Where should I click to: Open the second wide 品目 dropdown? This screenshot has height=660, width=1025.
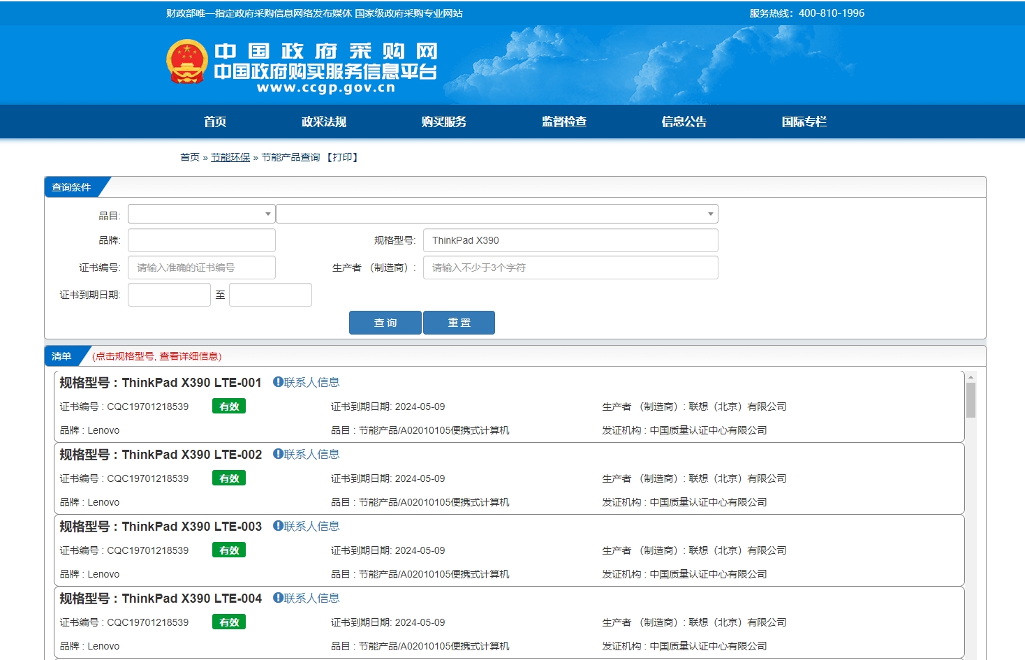coord(497,214)
